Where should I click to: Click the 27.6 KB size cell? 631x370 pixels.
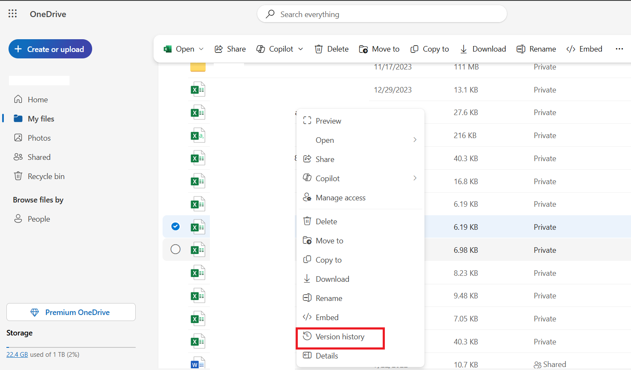click(466, 112)
